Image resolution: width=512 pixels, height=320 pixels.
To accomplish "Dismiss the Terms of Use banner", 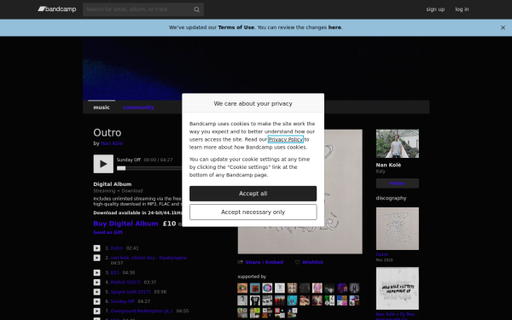I will 503,28.
